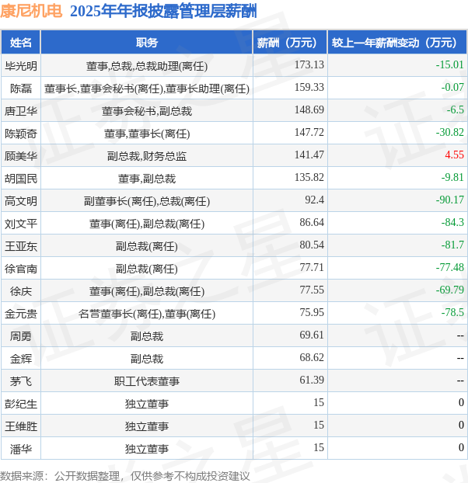Click salary value 147.72
Image resolution: width=468 pixels, height=483 pixels.
309,132
